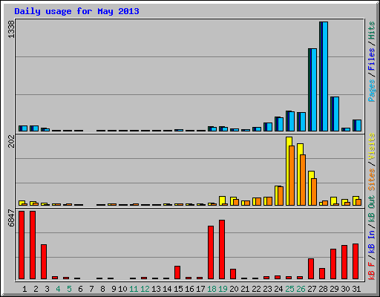
Task: Click the red kB bar for day 18
Action: (x=211, y=252)
